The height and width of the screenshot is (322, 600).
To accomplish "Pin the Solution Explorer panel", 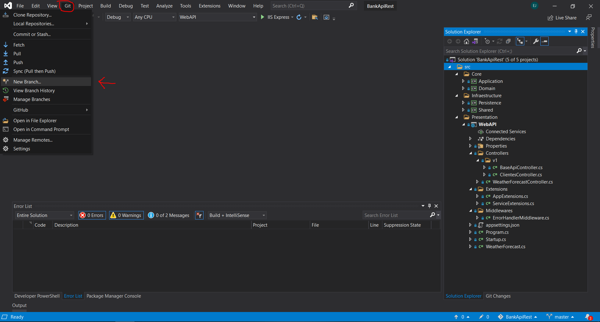I will click(576, 32).
